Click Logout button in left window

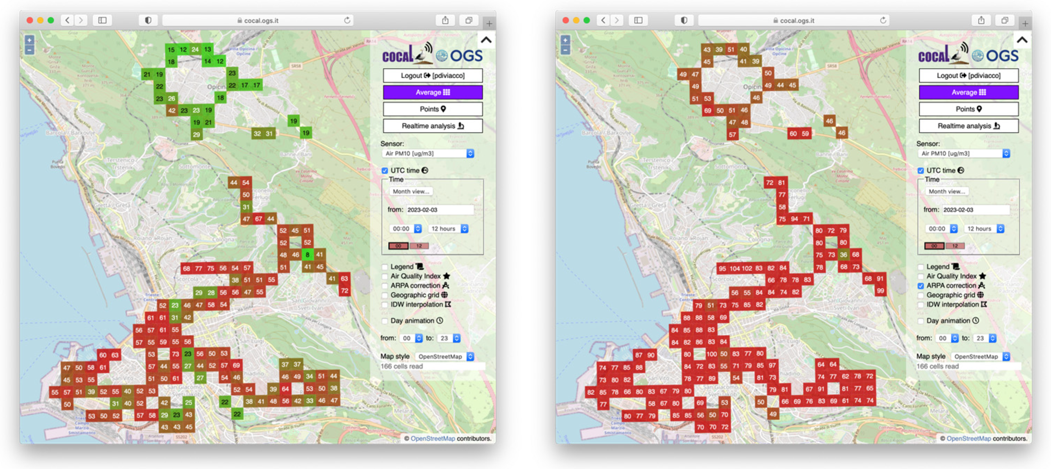pyautogui.click(x=433, y=76)
